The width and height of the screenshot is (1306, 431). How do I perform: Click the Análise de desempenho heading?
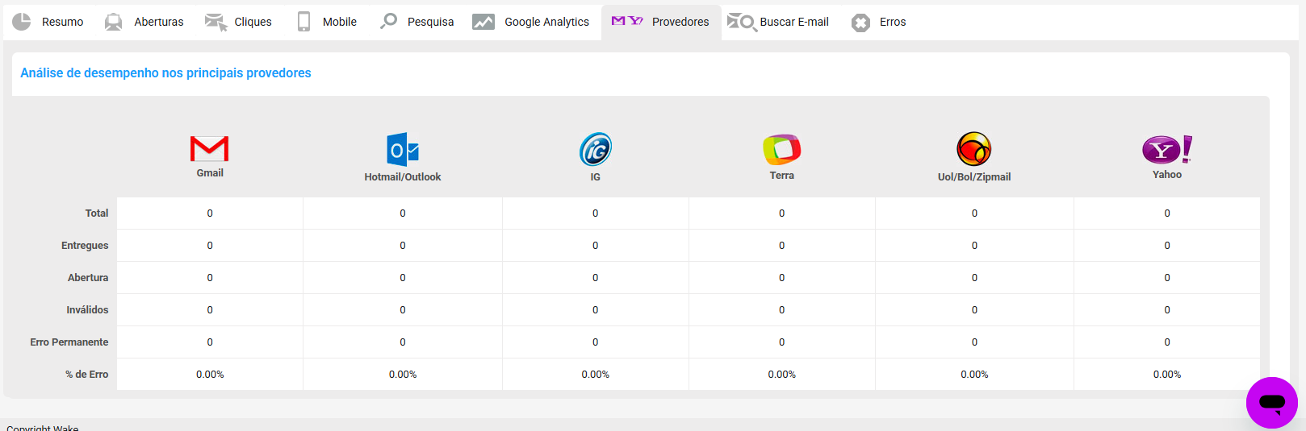pos(165,73)
